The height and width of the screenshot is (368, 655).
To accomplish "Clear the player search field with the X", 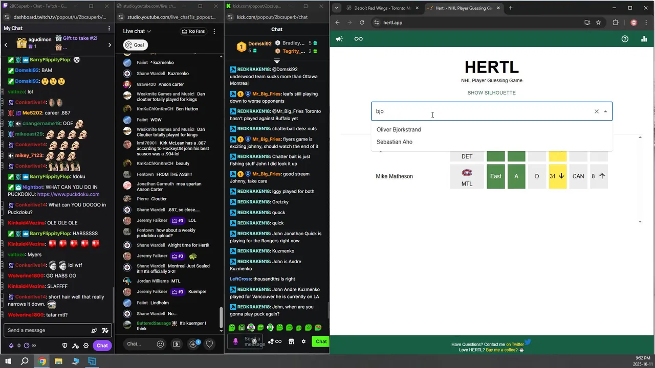I will click(596, 111).
